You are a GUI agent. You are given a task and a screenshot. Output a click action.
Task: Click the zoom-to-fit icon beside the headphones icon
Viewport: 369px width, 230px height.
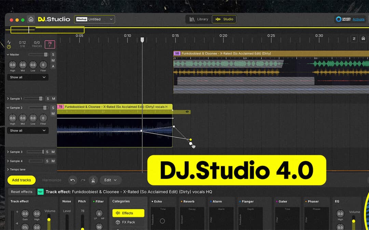(x=354, y=39)
